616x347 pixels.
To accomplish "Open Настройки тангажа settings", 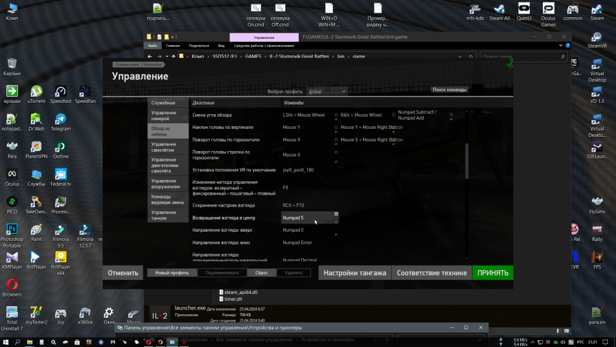I will pos(355,272).
